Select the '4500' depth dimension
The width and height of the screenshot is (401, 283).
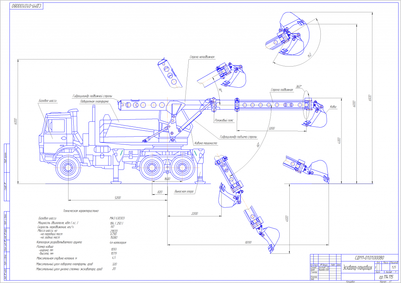click(x=287, y=218)
